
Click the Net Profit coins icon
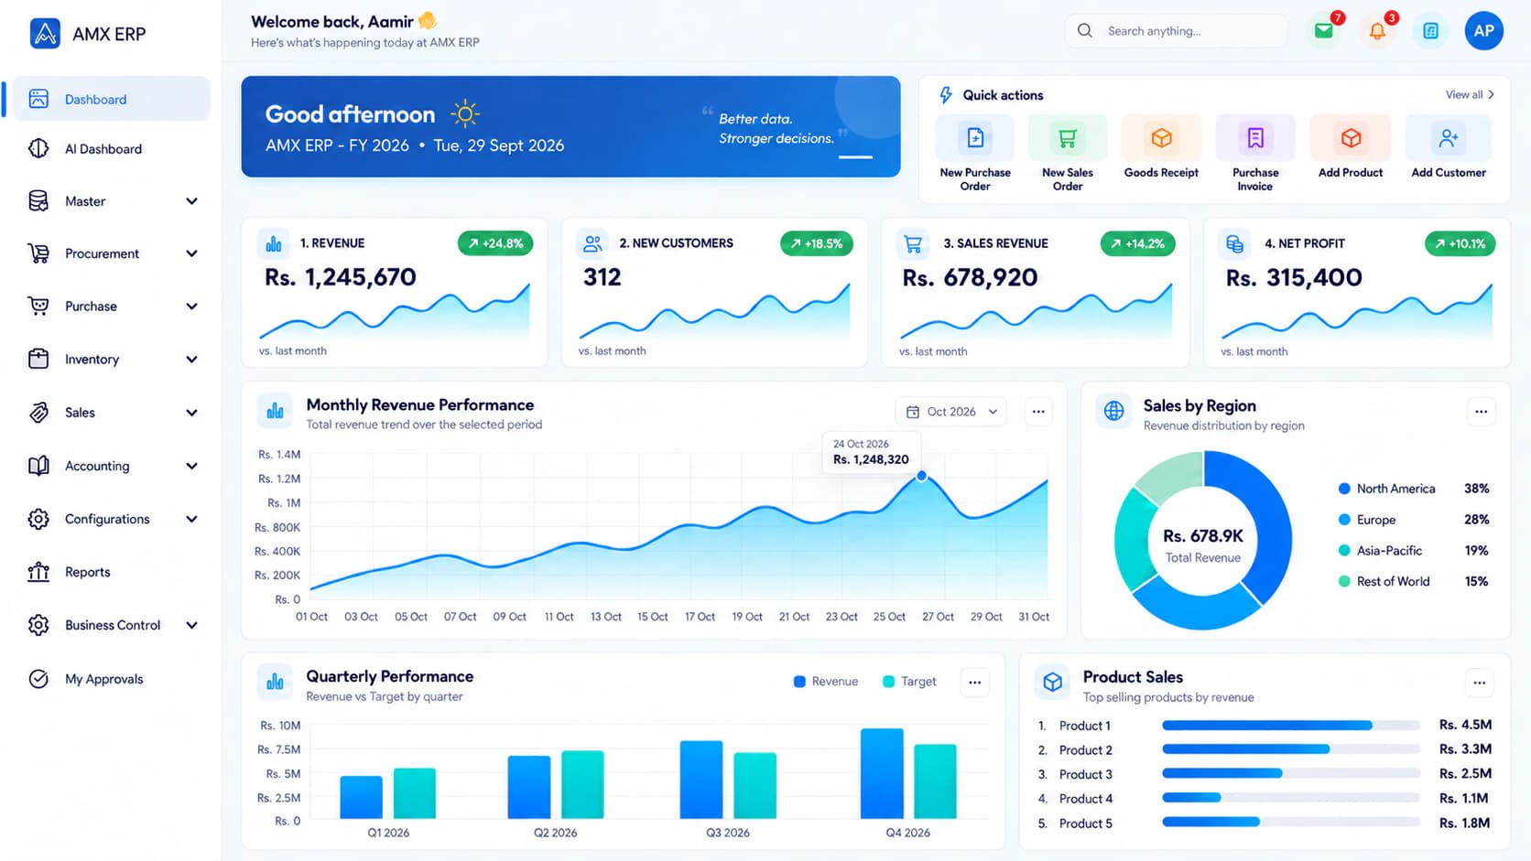(1234, 244)
